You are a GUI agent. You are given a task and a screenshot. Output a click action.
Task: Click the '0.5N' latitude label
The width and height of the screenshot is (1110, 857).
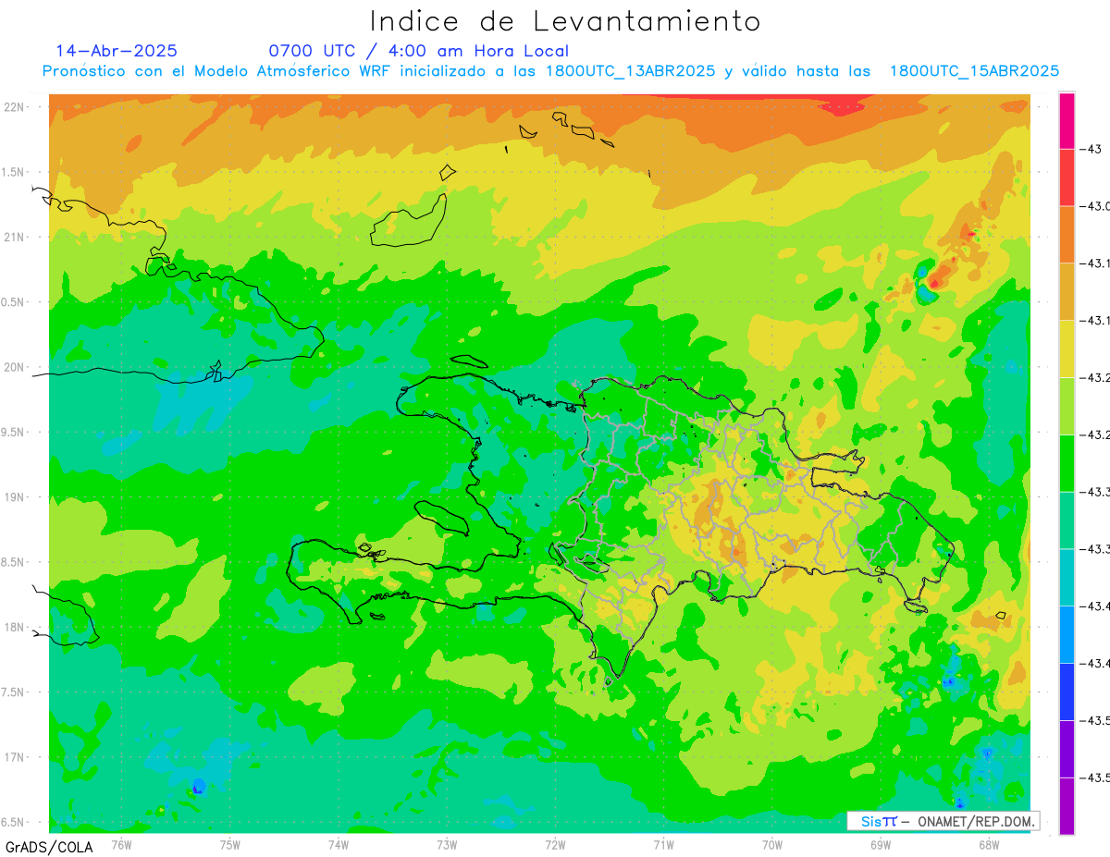pyautogui.click(x=14, y=302)
